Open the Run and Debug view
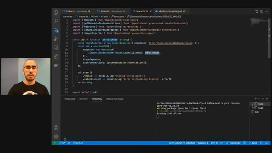 click(56, 39)
